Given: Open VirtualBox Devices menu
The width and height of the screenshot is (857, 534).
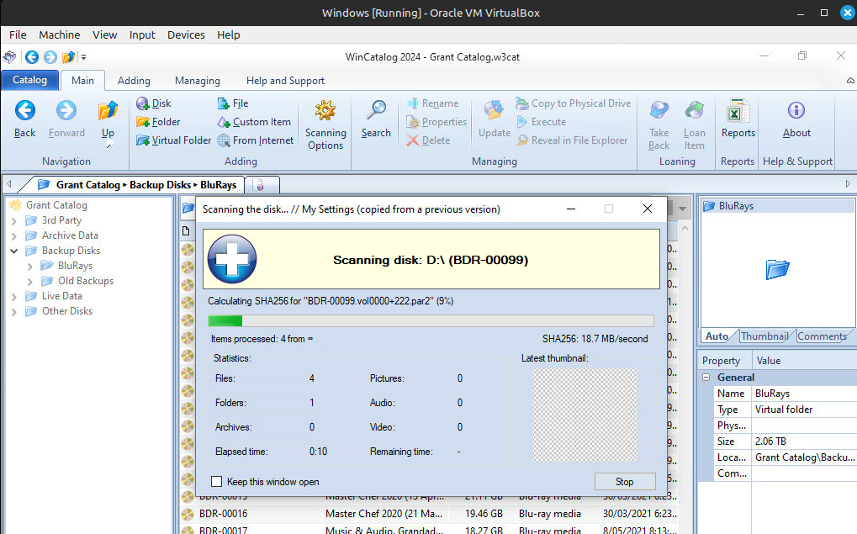Looking at the screenshot, I should pyautogui.click(x=186, y=35).
